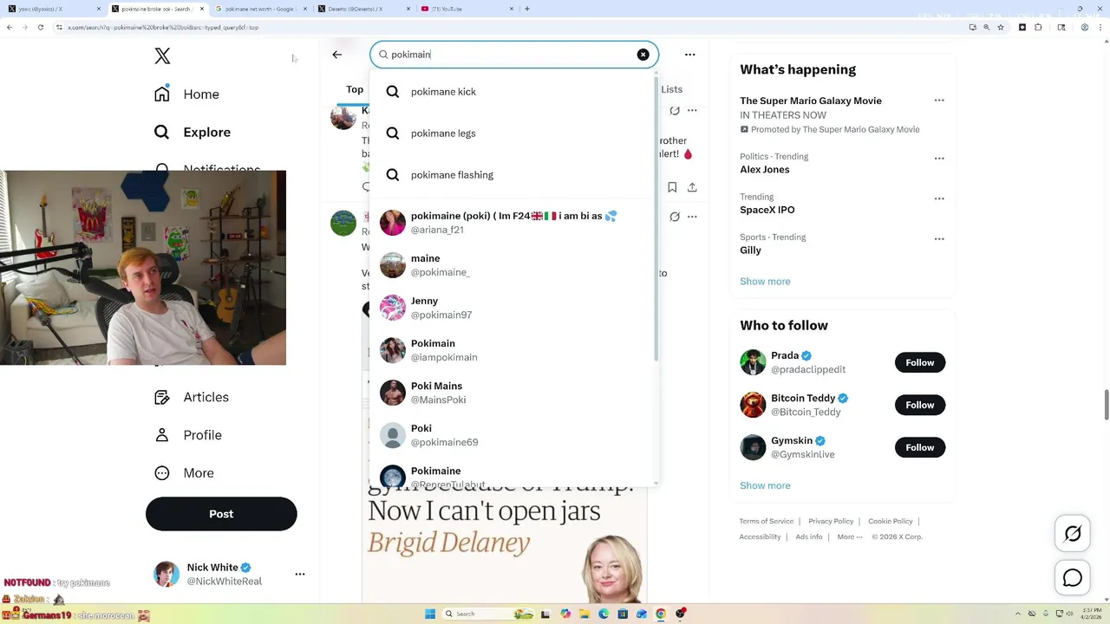Viewport: 1110px width, 624px height.
Task: Open Poki Mains @MainsPoki account suggestion
Action: [513, 393]
